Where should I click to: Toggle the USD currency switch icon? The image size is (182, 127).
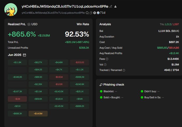point(29,24)
